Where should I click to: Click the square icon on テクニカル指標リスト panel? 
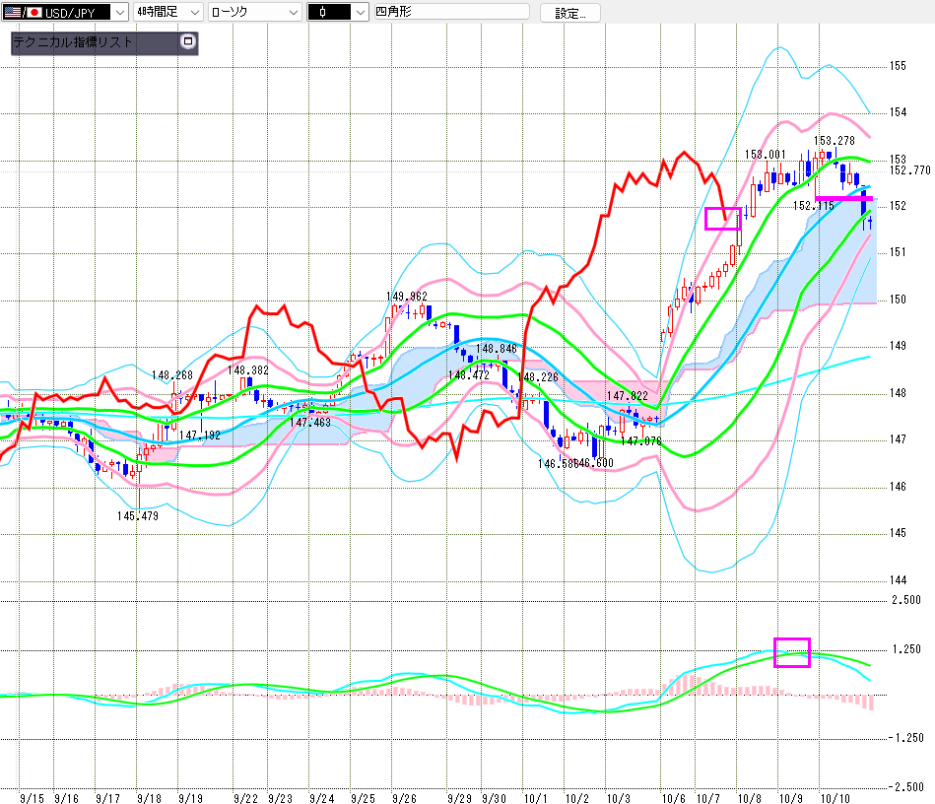(x=188, y=42)
